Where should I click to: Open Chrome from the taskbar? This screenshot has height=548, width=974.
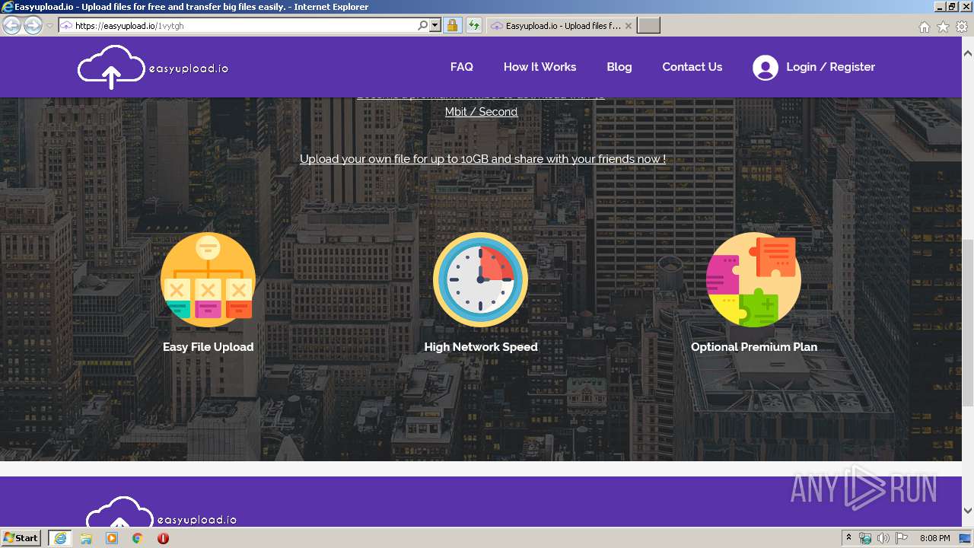click(x=138, y=538)
